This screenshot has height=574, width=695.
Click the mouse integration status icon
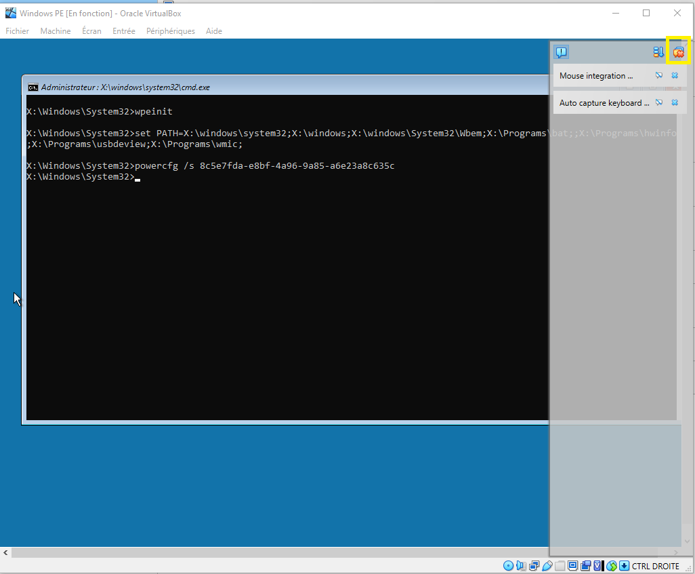612,566
